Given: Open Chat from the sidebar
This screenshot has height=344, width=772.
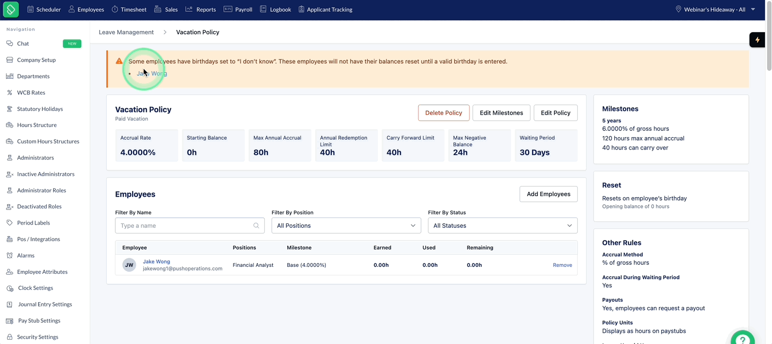Looking at the screenshot, I should point(23,43).
